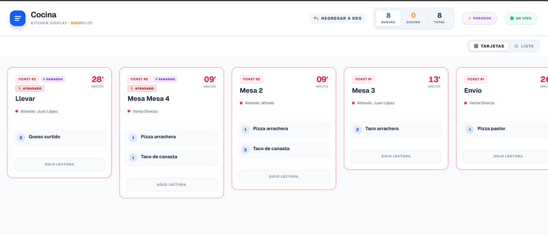
Task: Click the green En Vivo status dot
Action: [x=512, y=18]
